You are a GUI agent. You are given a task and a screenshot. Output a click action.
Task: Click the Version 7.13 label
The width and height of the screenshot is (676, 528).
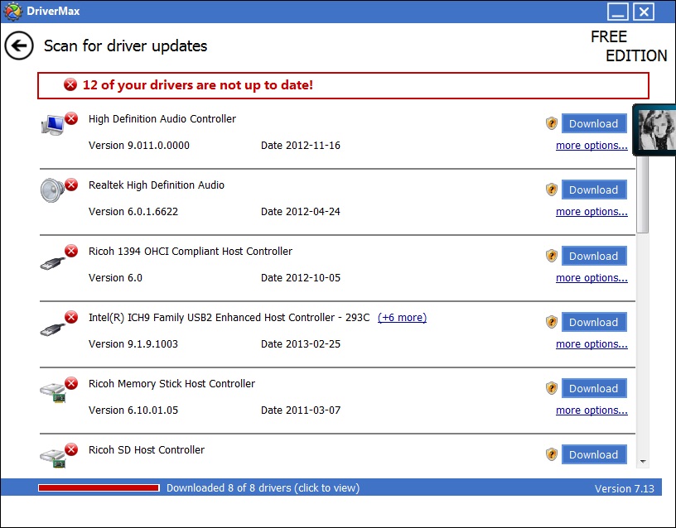(625, 488)
